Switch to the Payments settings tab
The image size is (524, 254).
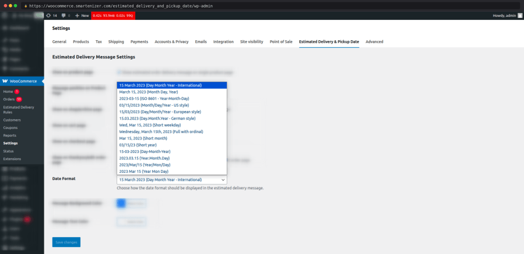pyautogui.click(x=139, y=42)
